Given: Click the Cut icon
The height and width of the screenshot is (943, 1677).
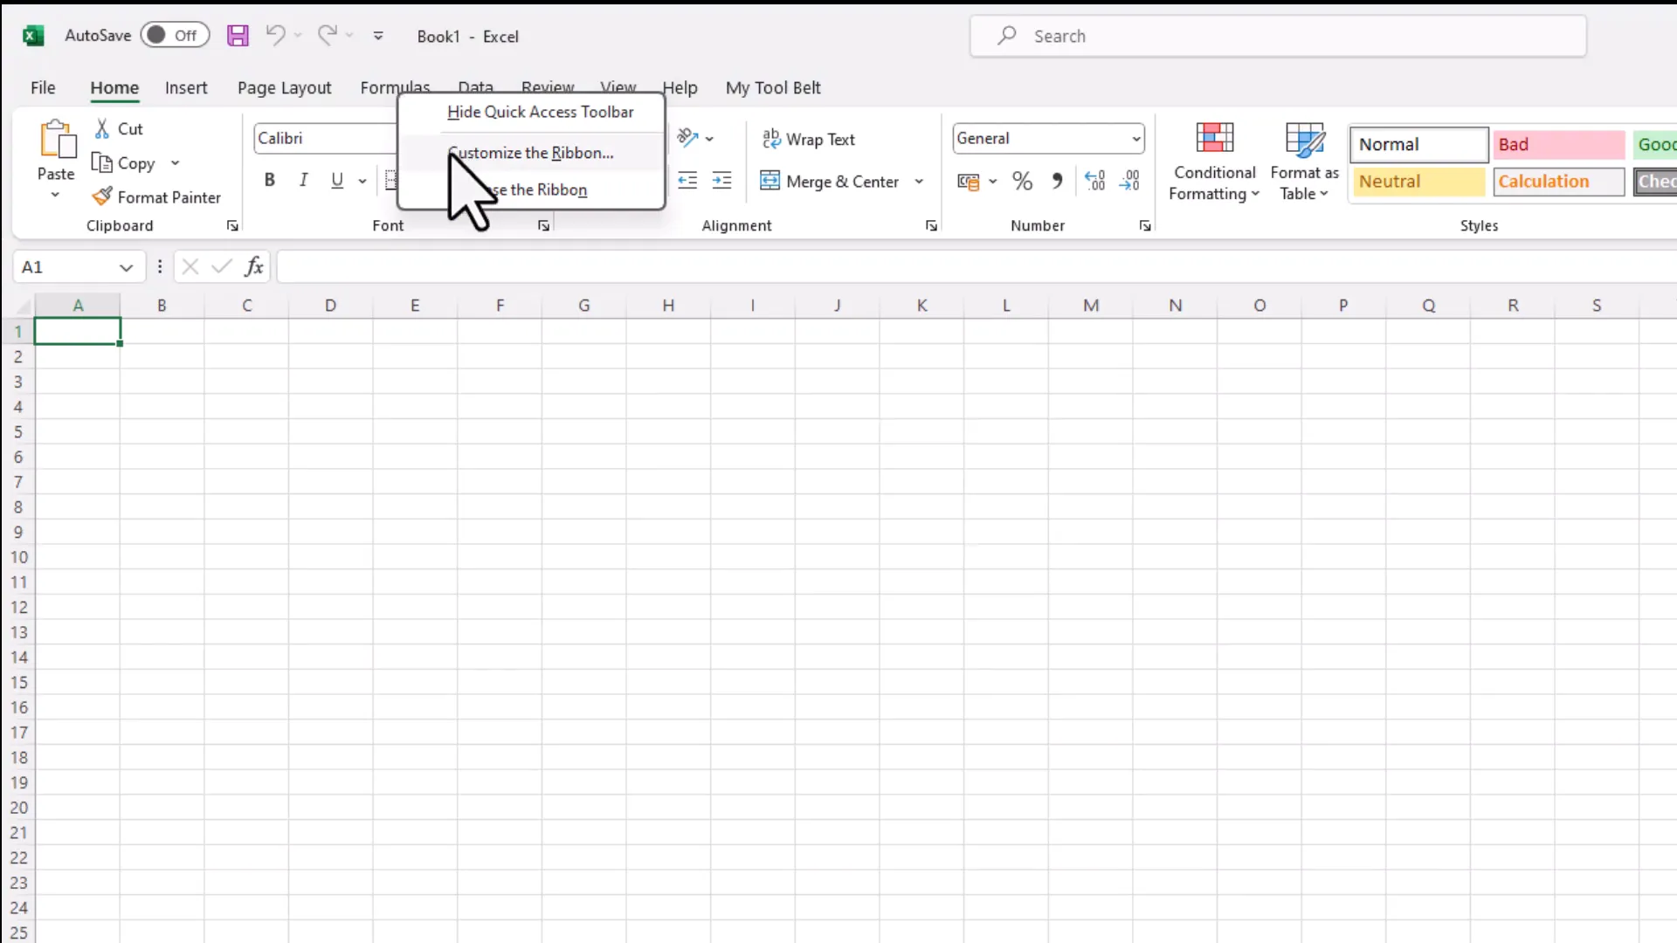Looking at the screenshot, I should 118,128.
